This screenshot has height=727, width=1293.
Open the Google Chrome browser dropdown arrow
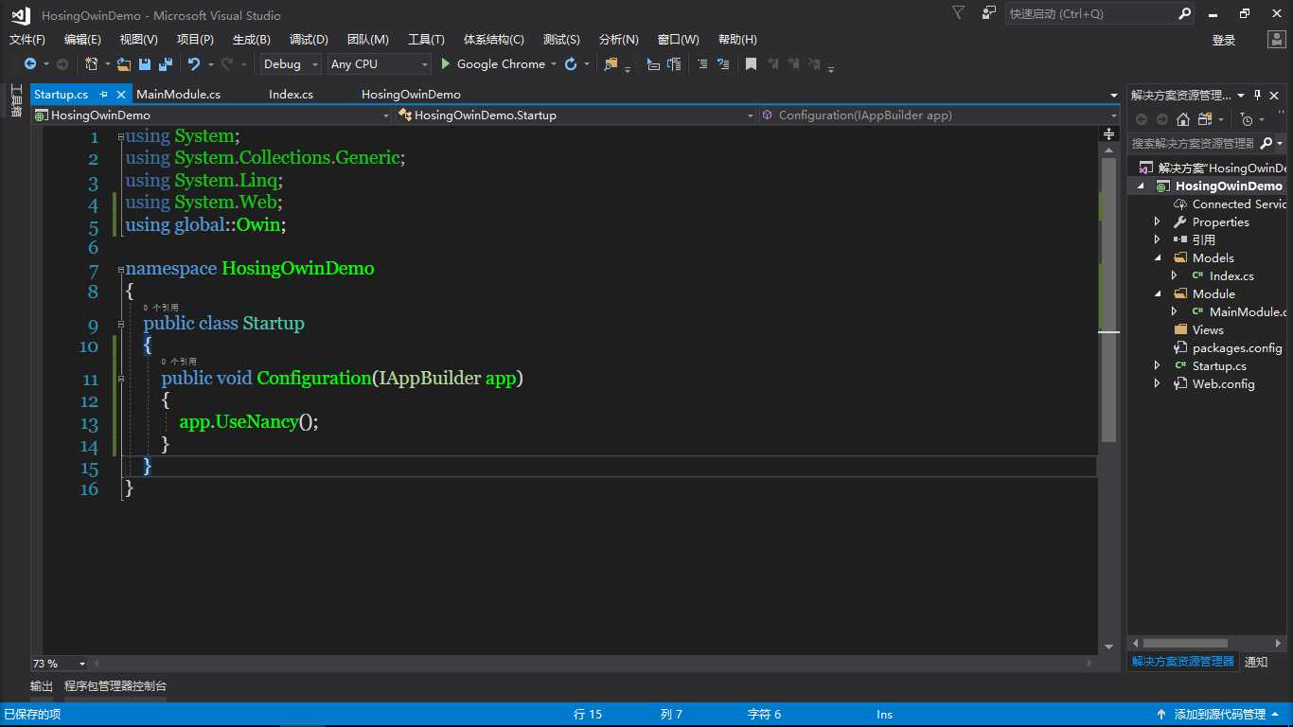(554, 63)
